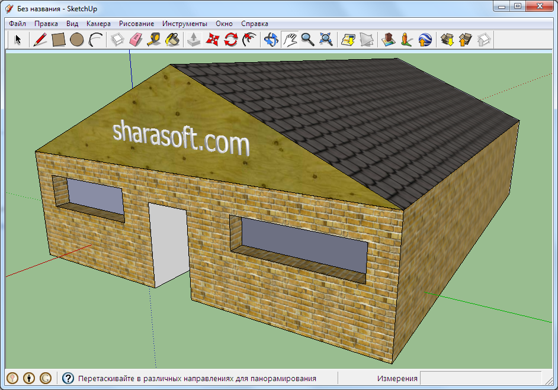Pick the Circle tool
The width and height of the screenshot is (558, 390).
tap(77, 40)
